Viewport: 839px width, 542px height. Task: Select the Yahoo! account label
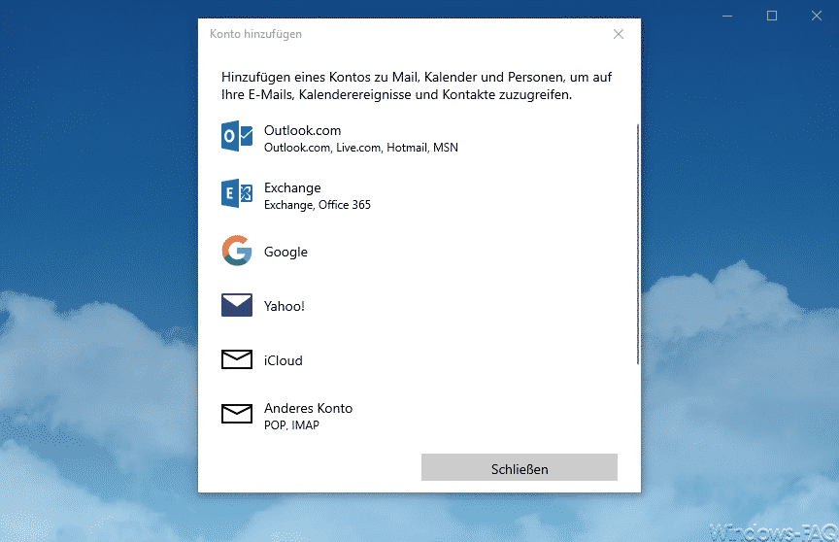pos(285,306)
